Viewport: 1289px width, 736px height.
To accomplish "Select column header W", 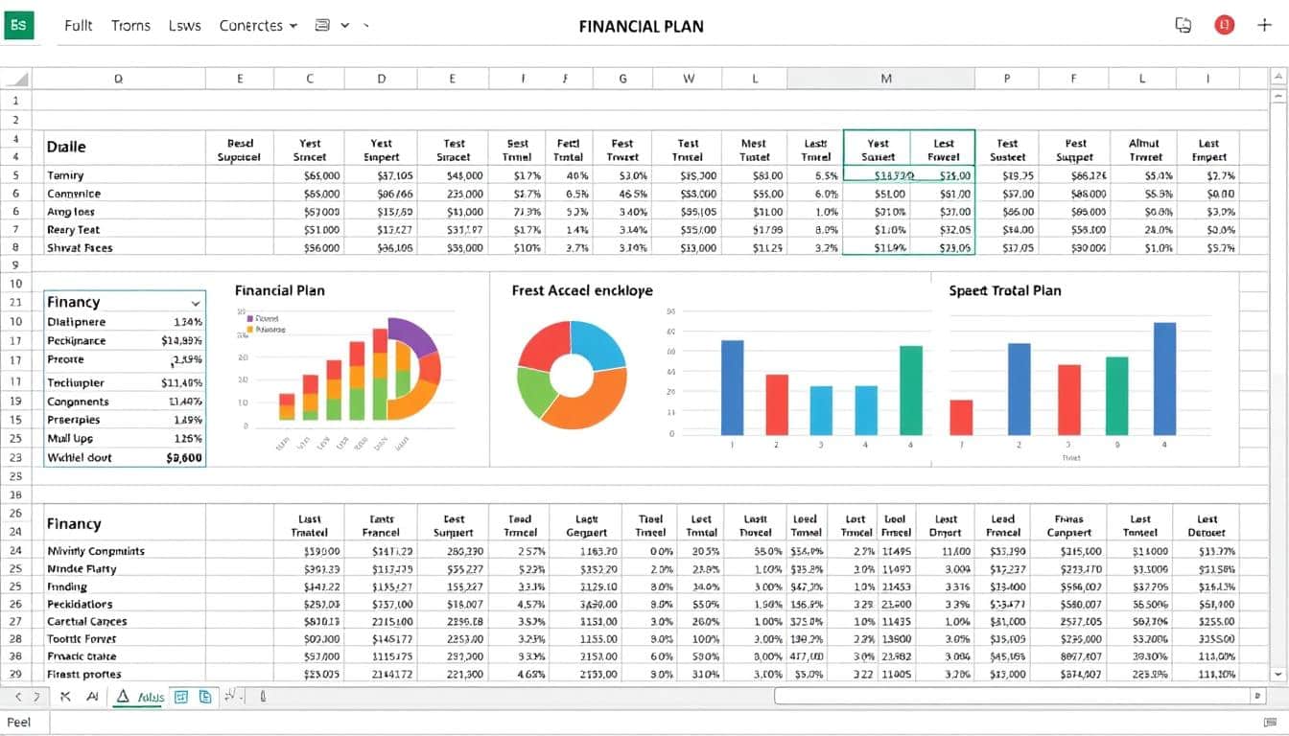I will point(689,80).
